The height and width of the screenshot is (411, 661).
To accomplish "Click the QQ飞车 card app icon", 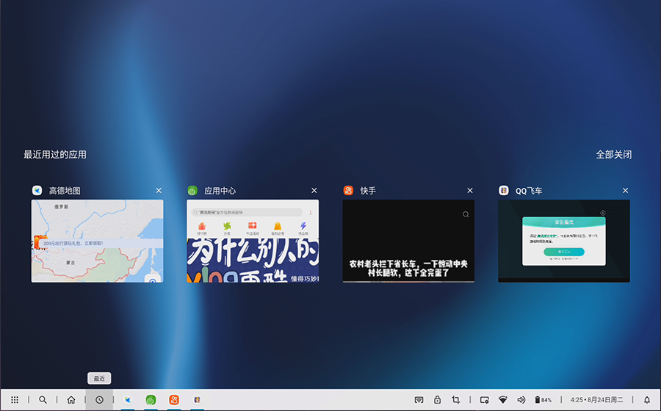I will click(x=504, y=191).
